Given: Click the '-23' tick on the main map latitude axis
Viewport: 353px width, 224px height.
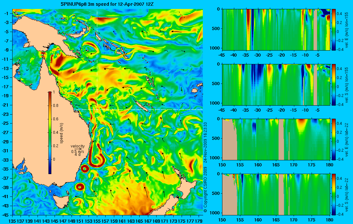Looking at the screenshot, I should tap(5, 114).
